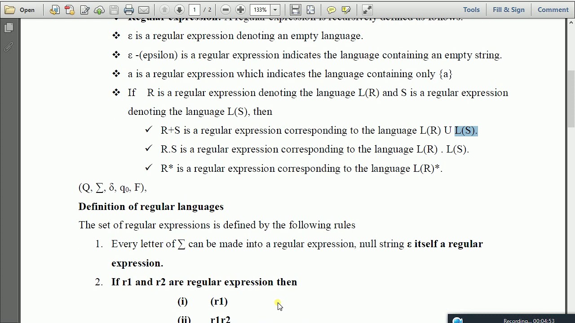Go to next page with down arrow
575x323 pixels.
coord(179,9)
